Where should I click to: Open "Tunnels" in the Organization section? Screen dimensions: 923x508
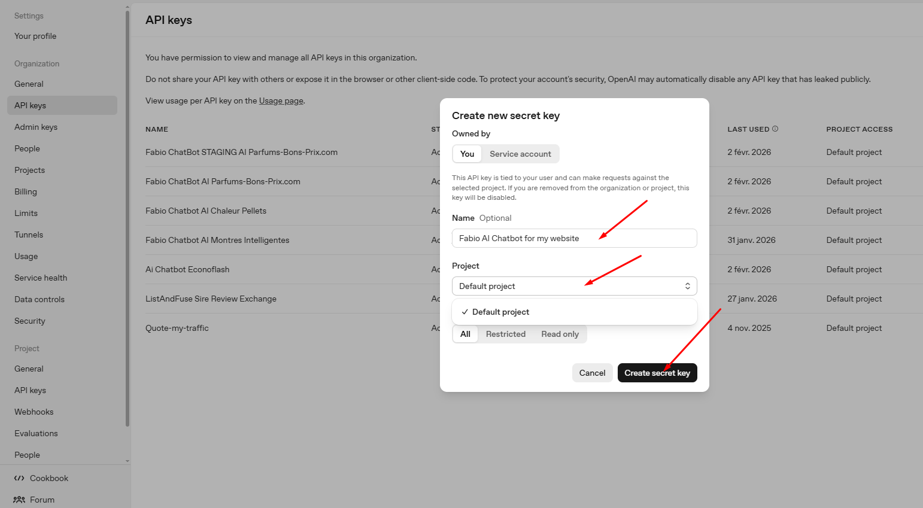28,235
